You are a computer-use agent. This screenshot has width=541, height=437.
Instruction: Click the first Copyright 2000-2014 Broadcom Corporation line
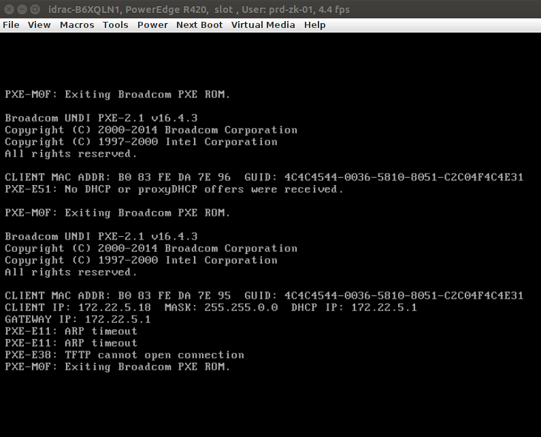(151, 130)
